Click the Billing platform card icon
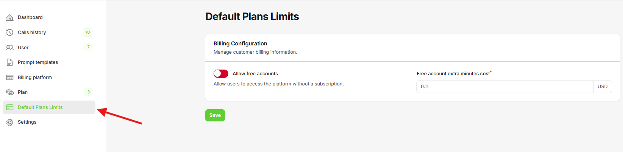The width and height of the screenshot is (623, 152). [x=10, y=78]
